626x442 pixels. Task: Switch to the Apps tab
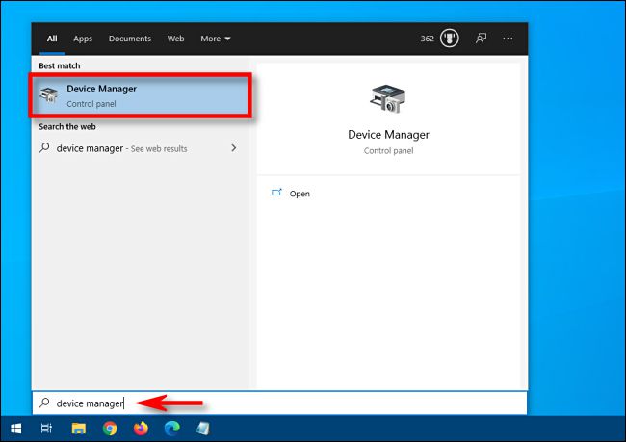click(x=83, y=39)
